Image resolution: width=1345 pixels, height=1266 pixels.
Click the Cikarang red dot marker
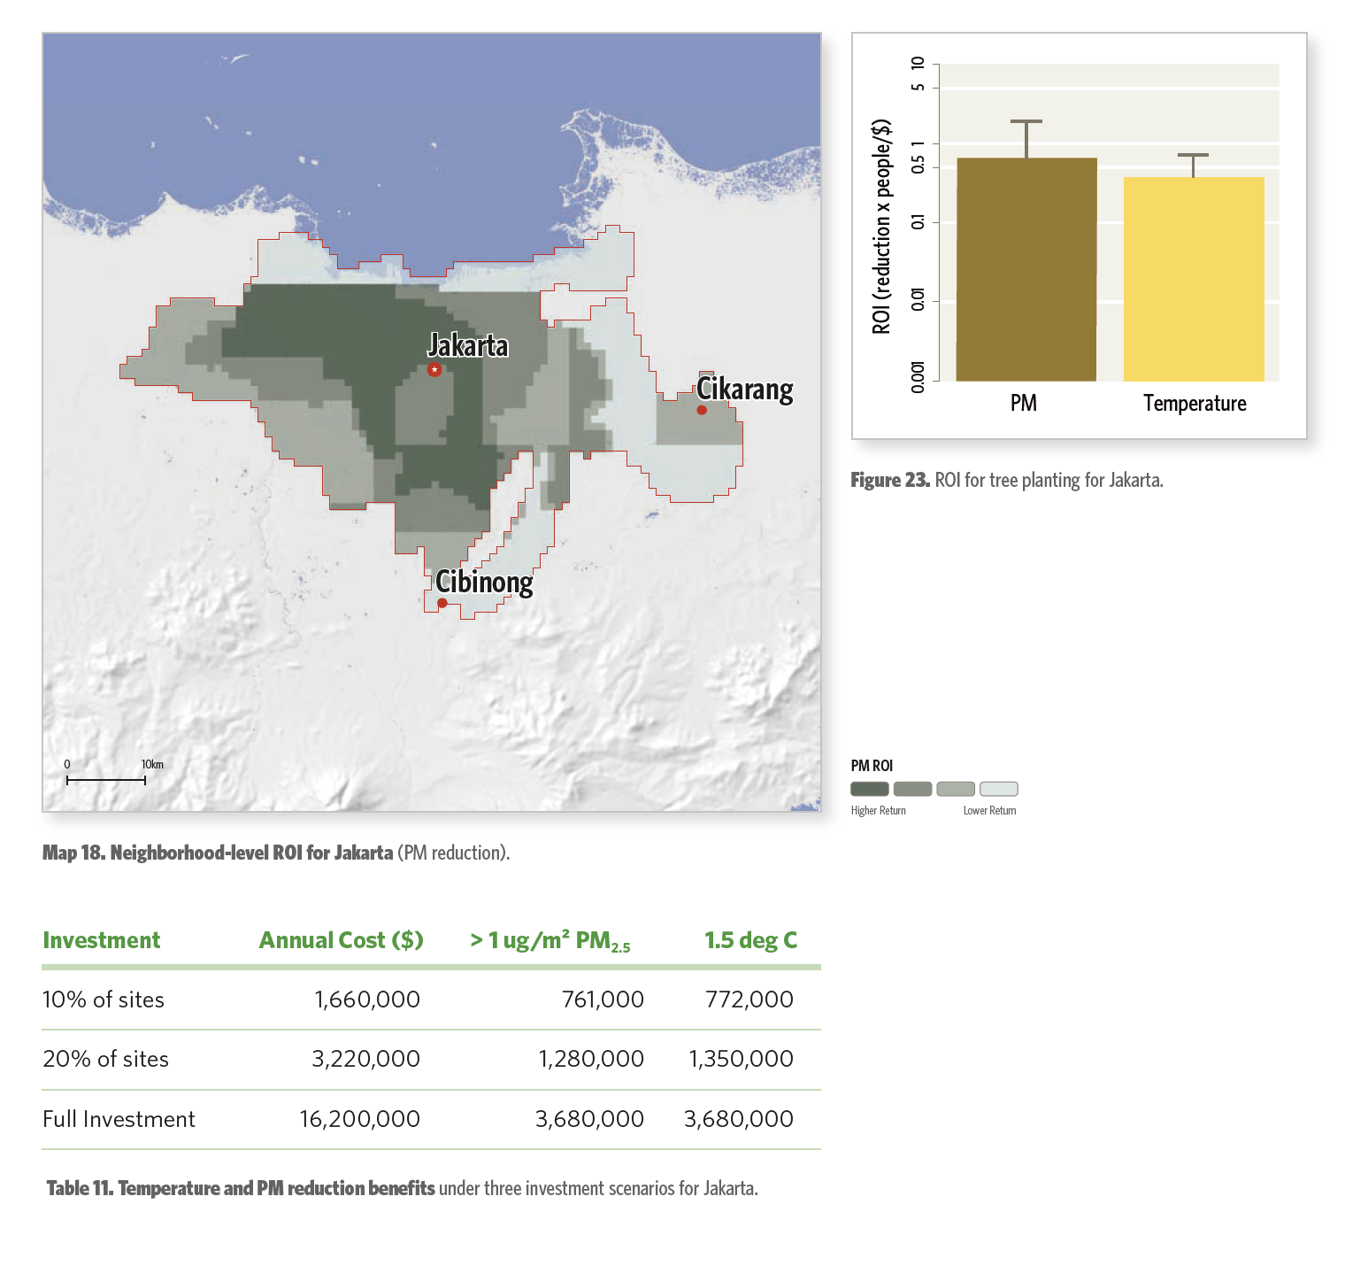click(702, 410)
